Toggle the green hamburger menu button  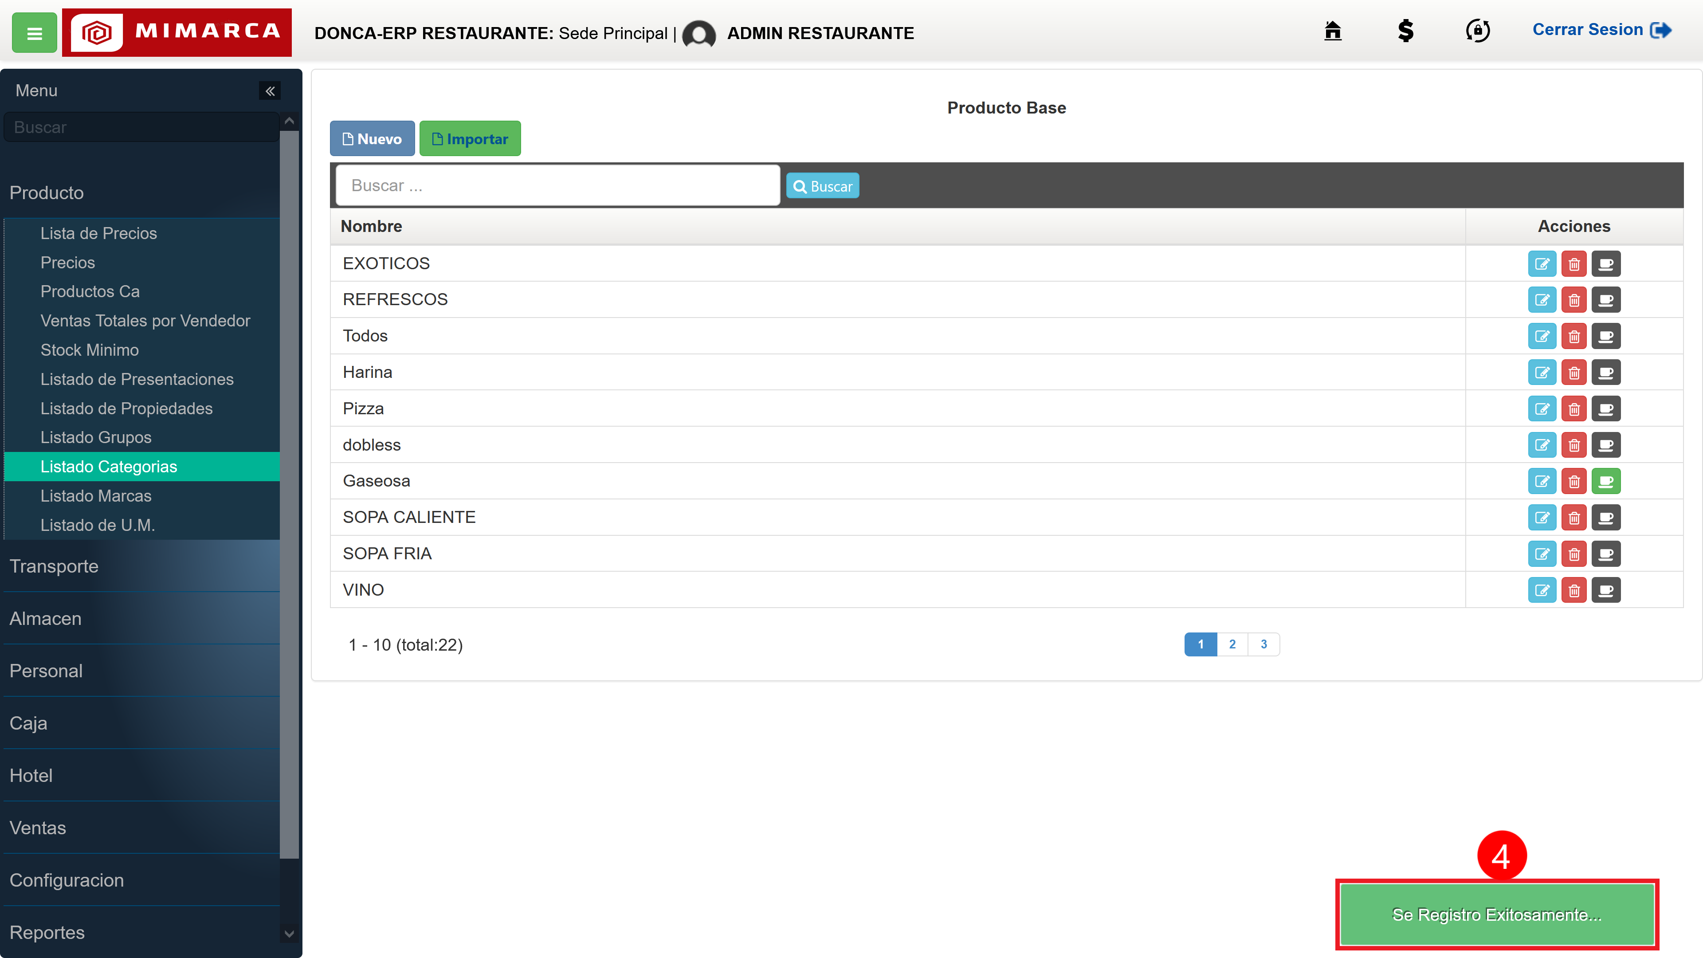coord(35,32)
